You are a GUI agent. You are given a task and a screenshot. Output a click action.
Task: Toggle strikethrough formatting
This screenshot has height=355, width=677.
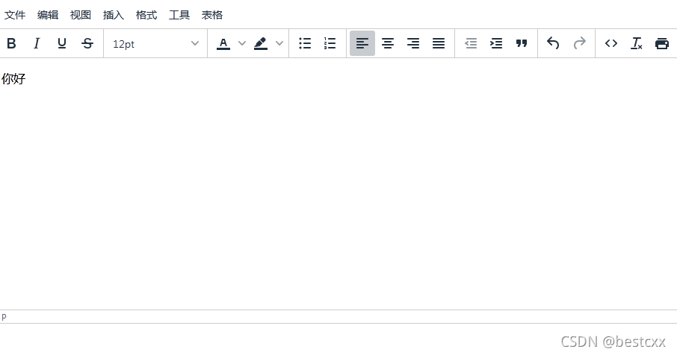pos(87,43)
